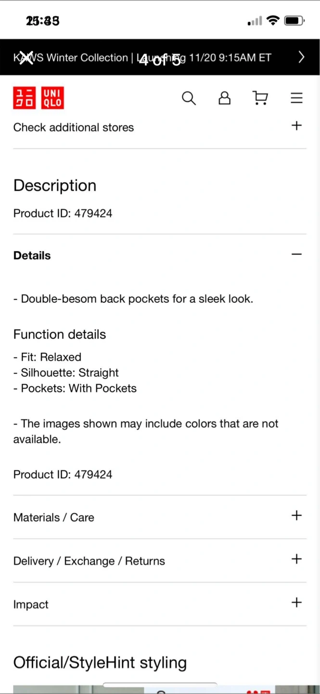
Task: Tap the Materials / Care row label
Action: (54, 518)
